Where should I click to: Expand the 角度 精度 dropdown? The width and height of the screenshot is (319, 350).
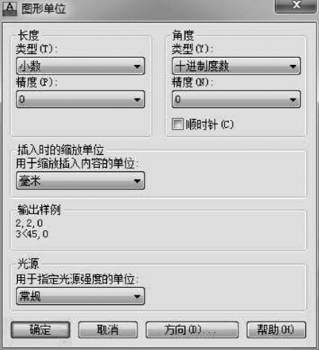click(x=236, y=100)
